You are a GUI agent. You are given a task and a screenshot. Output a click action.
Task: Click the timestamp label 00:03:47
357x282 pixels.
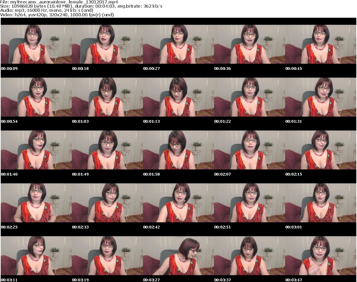click(x=294, y=280)
